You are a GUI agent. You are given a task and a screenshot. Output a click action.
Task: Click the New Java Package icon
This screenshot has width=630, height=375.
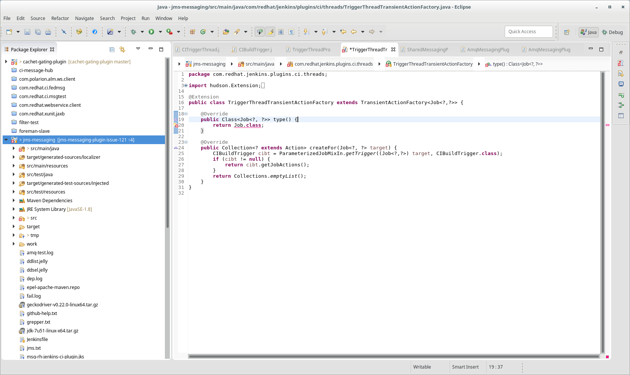tap(193, 32)
